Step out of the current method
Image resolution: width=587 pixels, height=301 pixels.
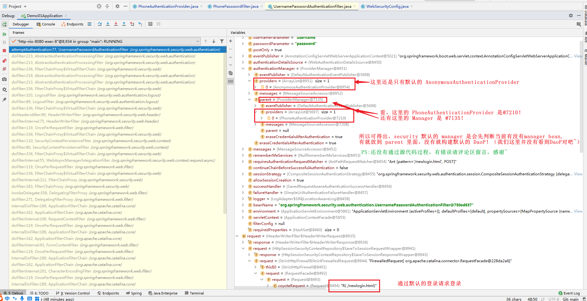[x=124, y=24]
